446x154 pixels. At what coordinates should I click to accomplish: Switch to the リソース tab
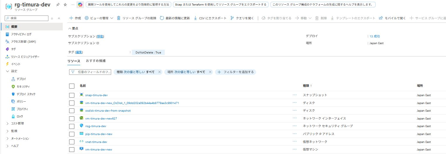[74, 61]
